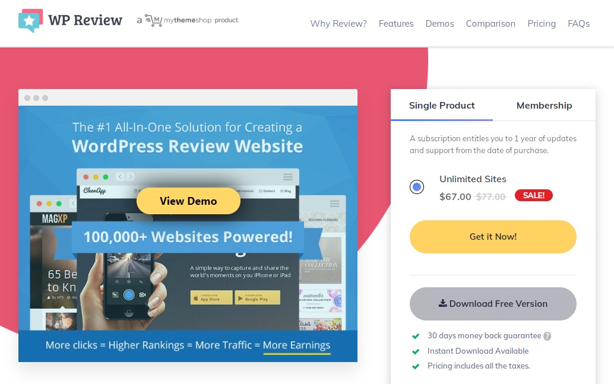Click the Pricing includes all the taxes text
Image resolution: width=614 pixels, height=384 pixels.
point(479,366)
